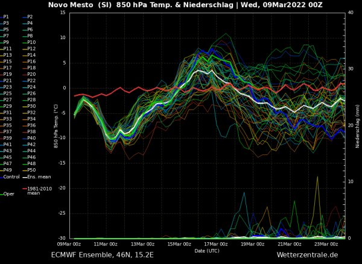Click the Control legend entry
This screenshot has width=362, height=264.
coord(10,177)
